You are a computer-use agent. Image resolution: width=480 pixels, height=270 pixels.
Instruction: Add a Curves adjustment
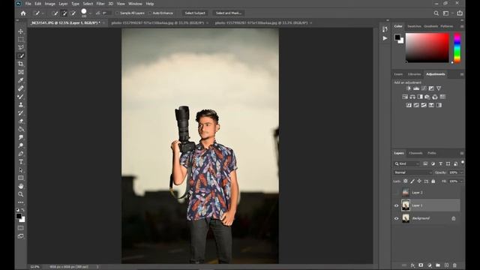pyautogui.click(x=424, y=88)
